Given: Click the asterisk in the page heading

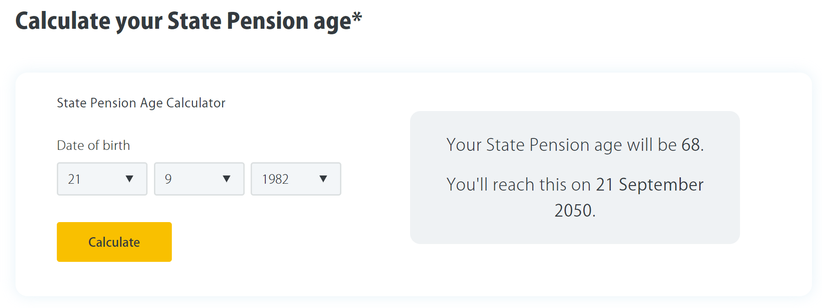Looking at the screenshot, I should tap(357, 16).
